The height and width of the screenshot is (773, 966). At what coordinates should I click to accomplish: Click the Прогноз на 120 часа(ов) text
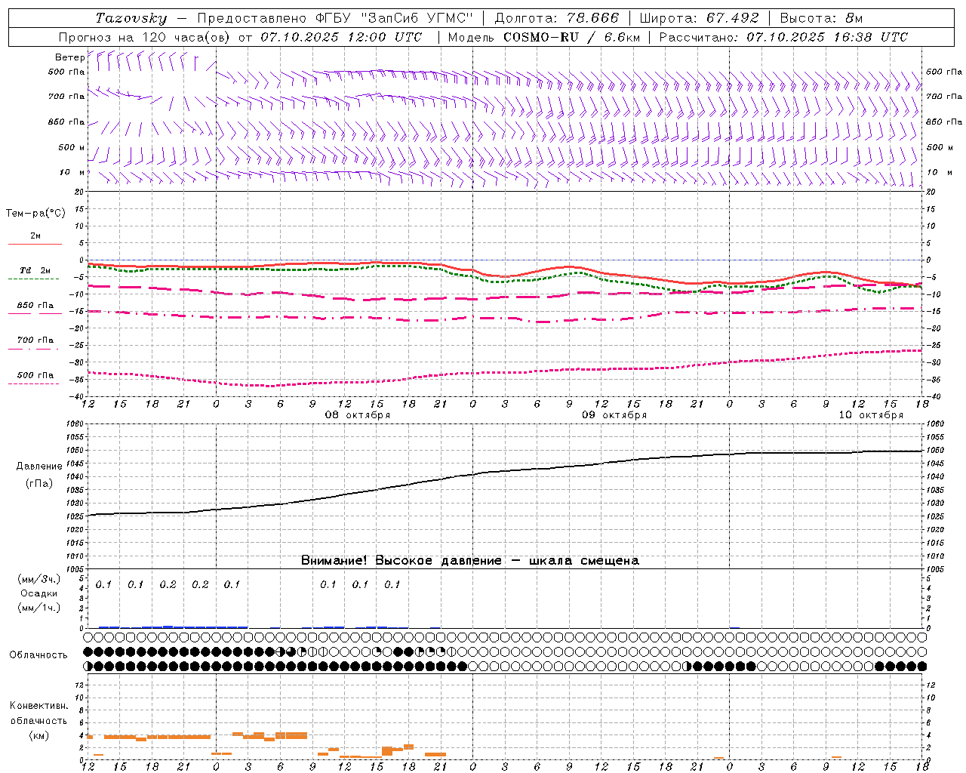(146, 37)
